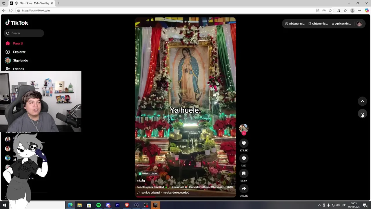
Task: Go back in the browser
Action: click(4, 10)
